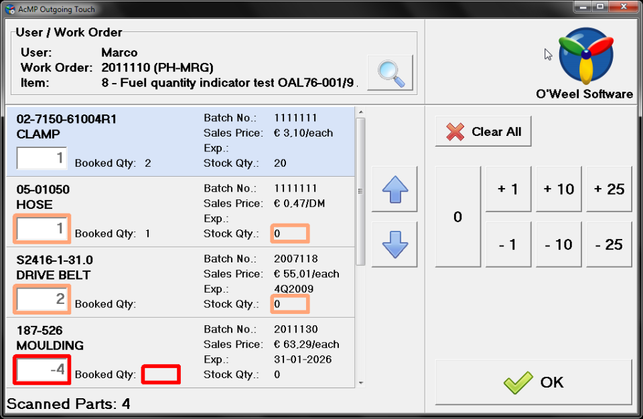Screen dimensions: 643x419
Task: Reset quantity using the 0 button
Action: click(457, 216)
